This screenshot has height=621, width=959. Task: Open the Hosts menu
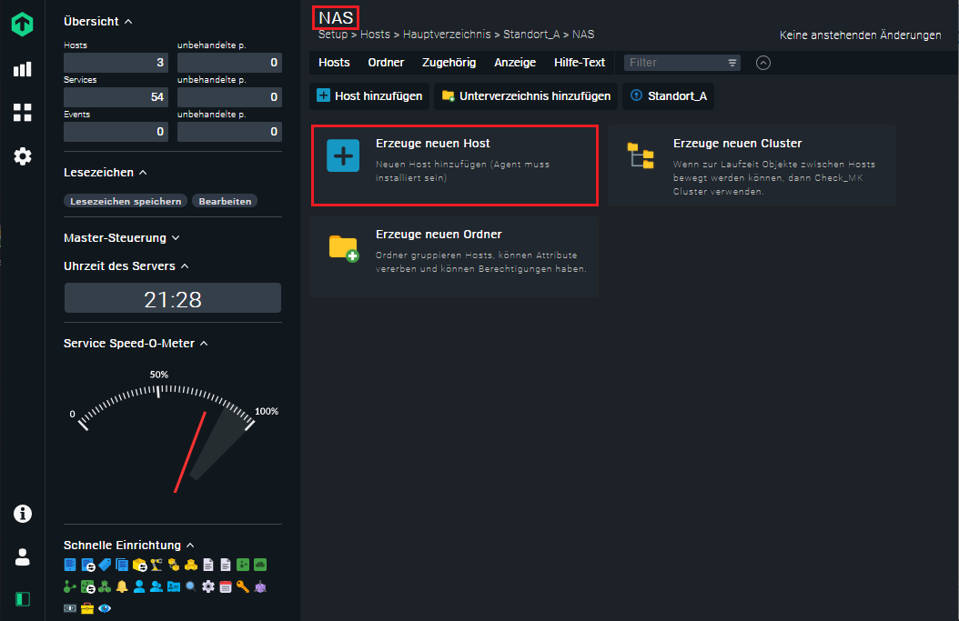pyautogui.click(x=334, y=63)
